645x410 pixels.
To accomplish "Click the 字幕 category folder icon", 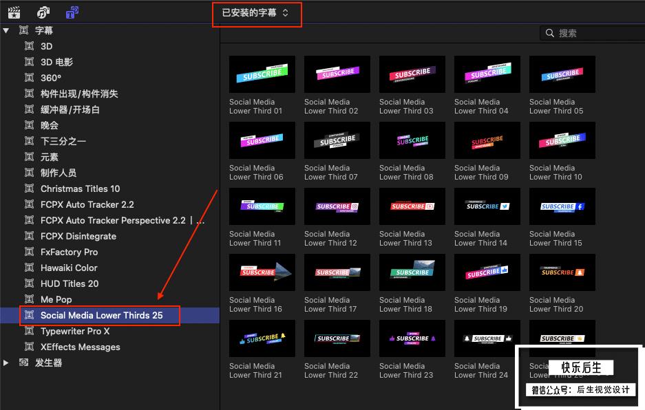I will 24,30.
